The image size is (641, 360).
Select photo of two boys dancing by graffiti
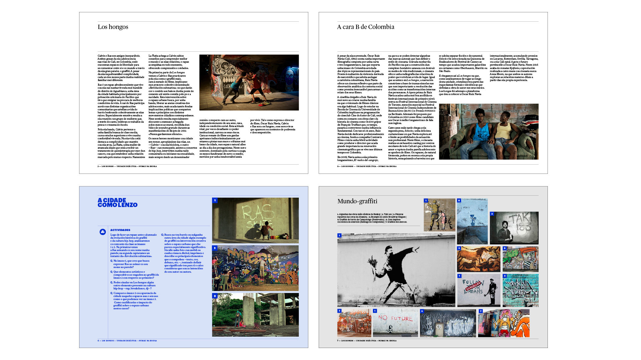[x=249, y=83]
